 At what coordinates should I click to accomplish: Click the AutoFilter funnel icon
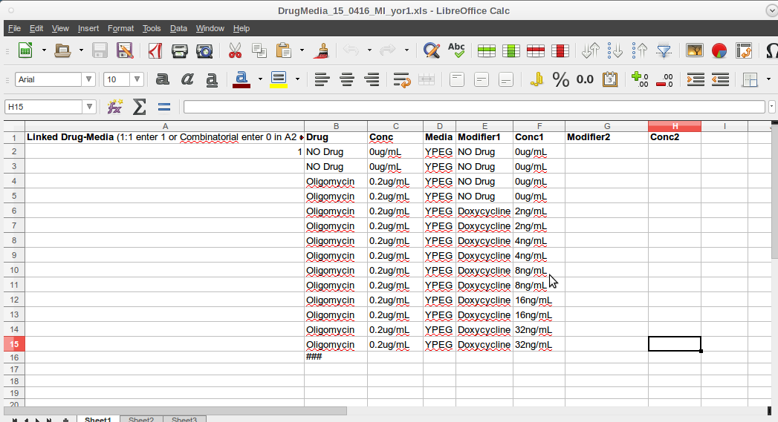point(664,50)
